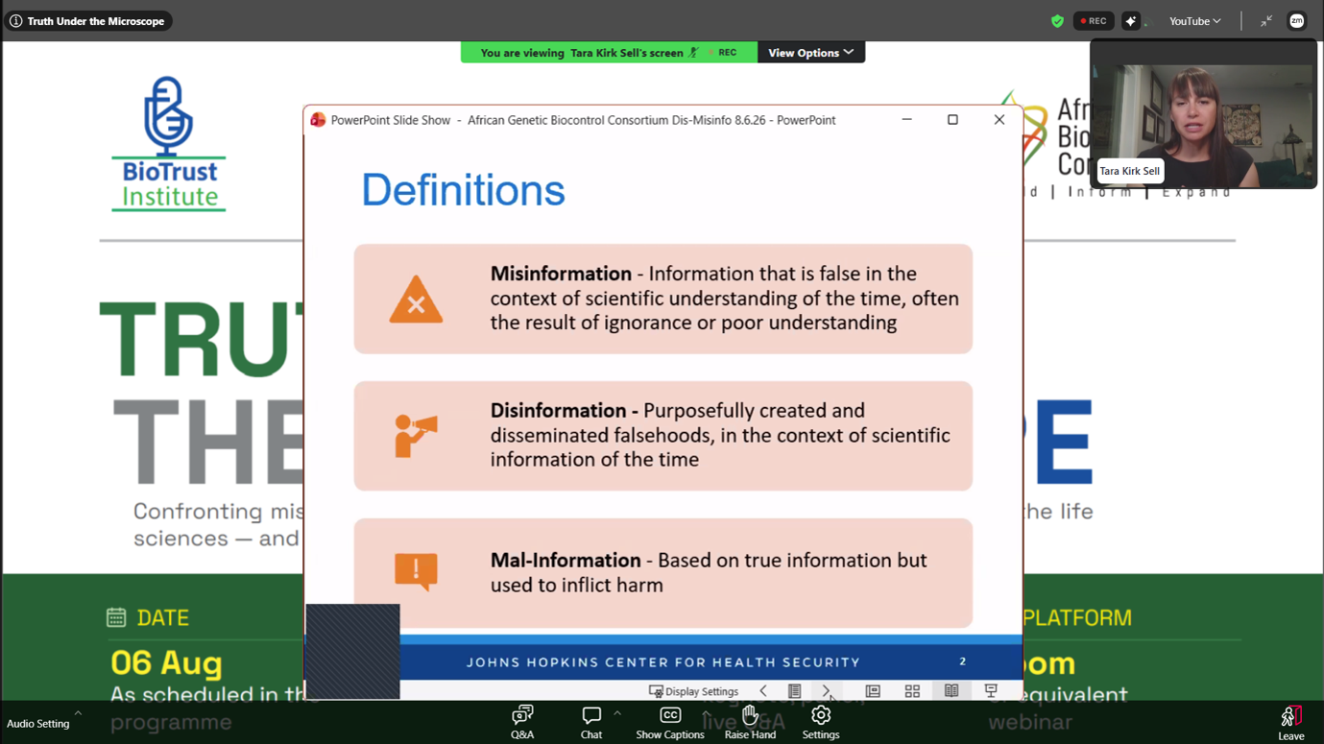Exit full screen using the arrows icon
Viewport: 1324px width, 744px height.
click(1266, 21)
